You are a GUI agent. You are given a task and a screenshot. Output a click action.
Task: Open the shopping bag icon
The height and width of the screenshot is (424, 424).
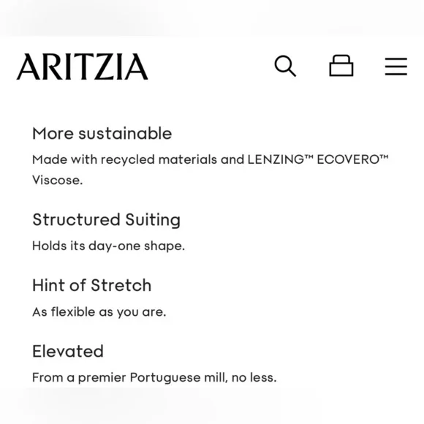point(341,66)
